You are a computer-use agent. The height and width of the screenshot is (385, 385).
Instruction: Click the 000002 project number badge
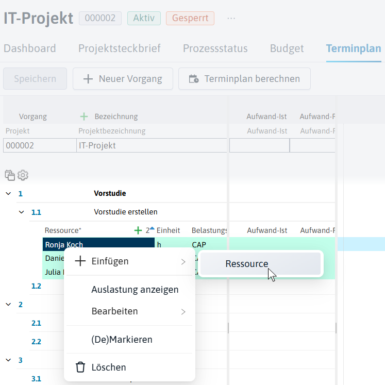point(100,18)
